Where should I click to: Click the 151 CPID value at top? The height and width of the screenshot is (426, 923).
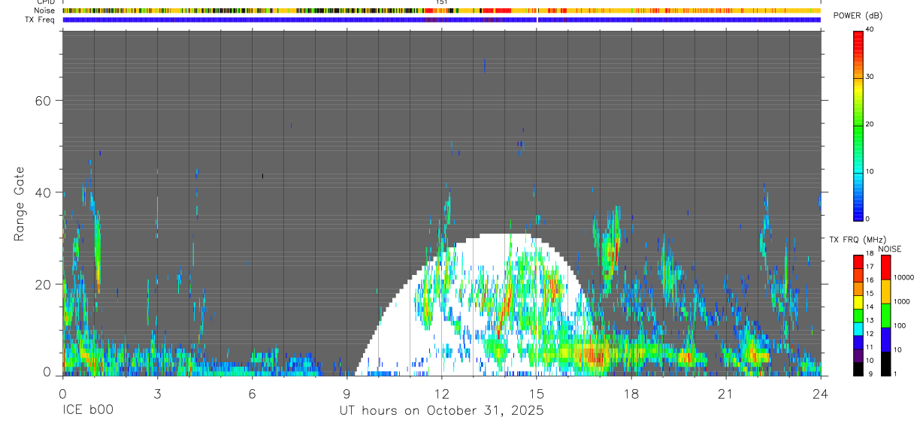(441, 2)
